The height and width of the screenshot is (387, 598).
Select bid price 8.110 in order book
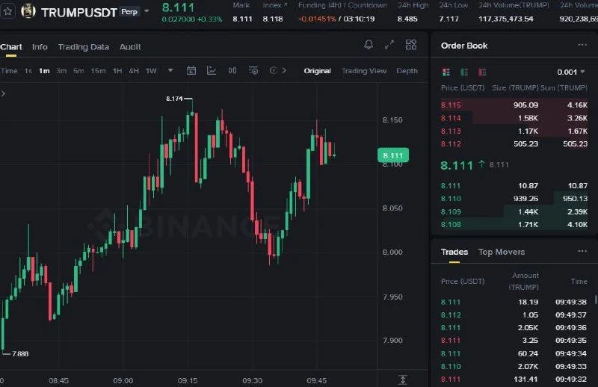(451, 198)
